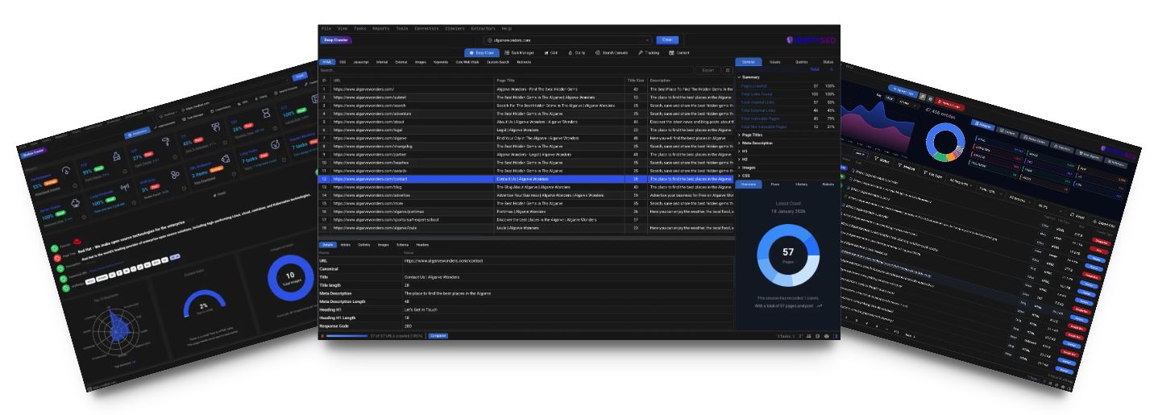Viewport: 1154px width, 415px height.
Task: Expand the Images section in right panel
Action: click(x=787, y=167)
